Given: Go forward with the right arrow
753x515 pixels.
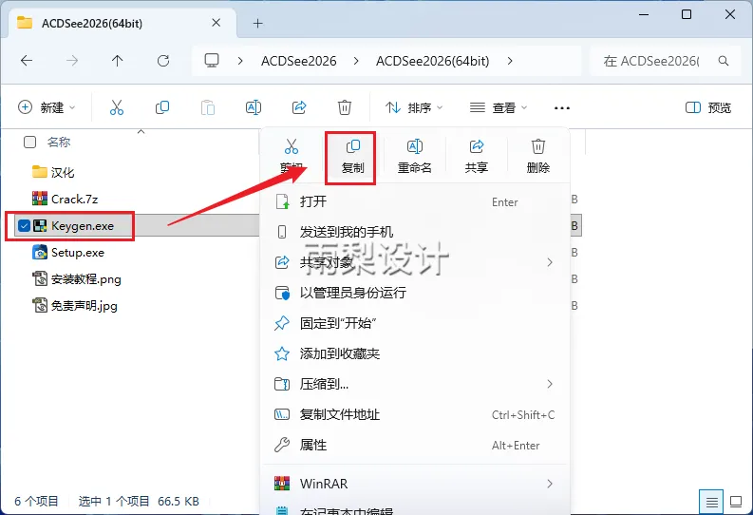Looking at the screenshot, I should 72,61.
